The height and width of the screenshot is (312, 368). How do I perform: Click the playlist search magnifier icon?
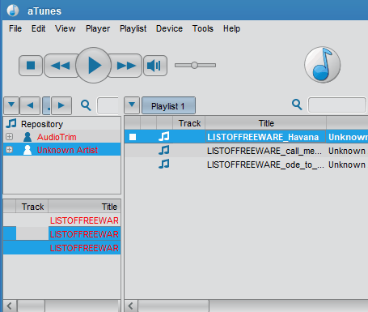[x=297, y=105]
